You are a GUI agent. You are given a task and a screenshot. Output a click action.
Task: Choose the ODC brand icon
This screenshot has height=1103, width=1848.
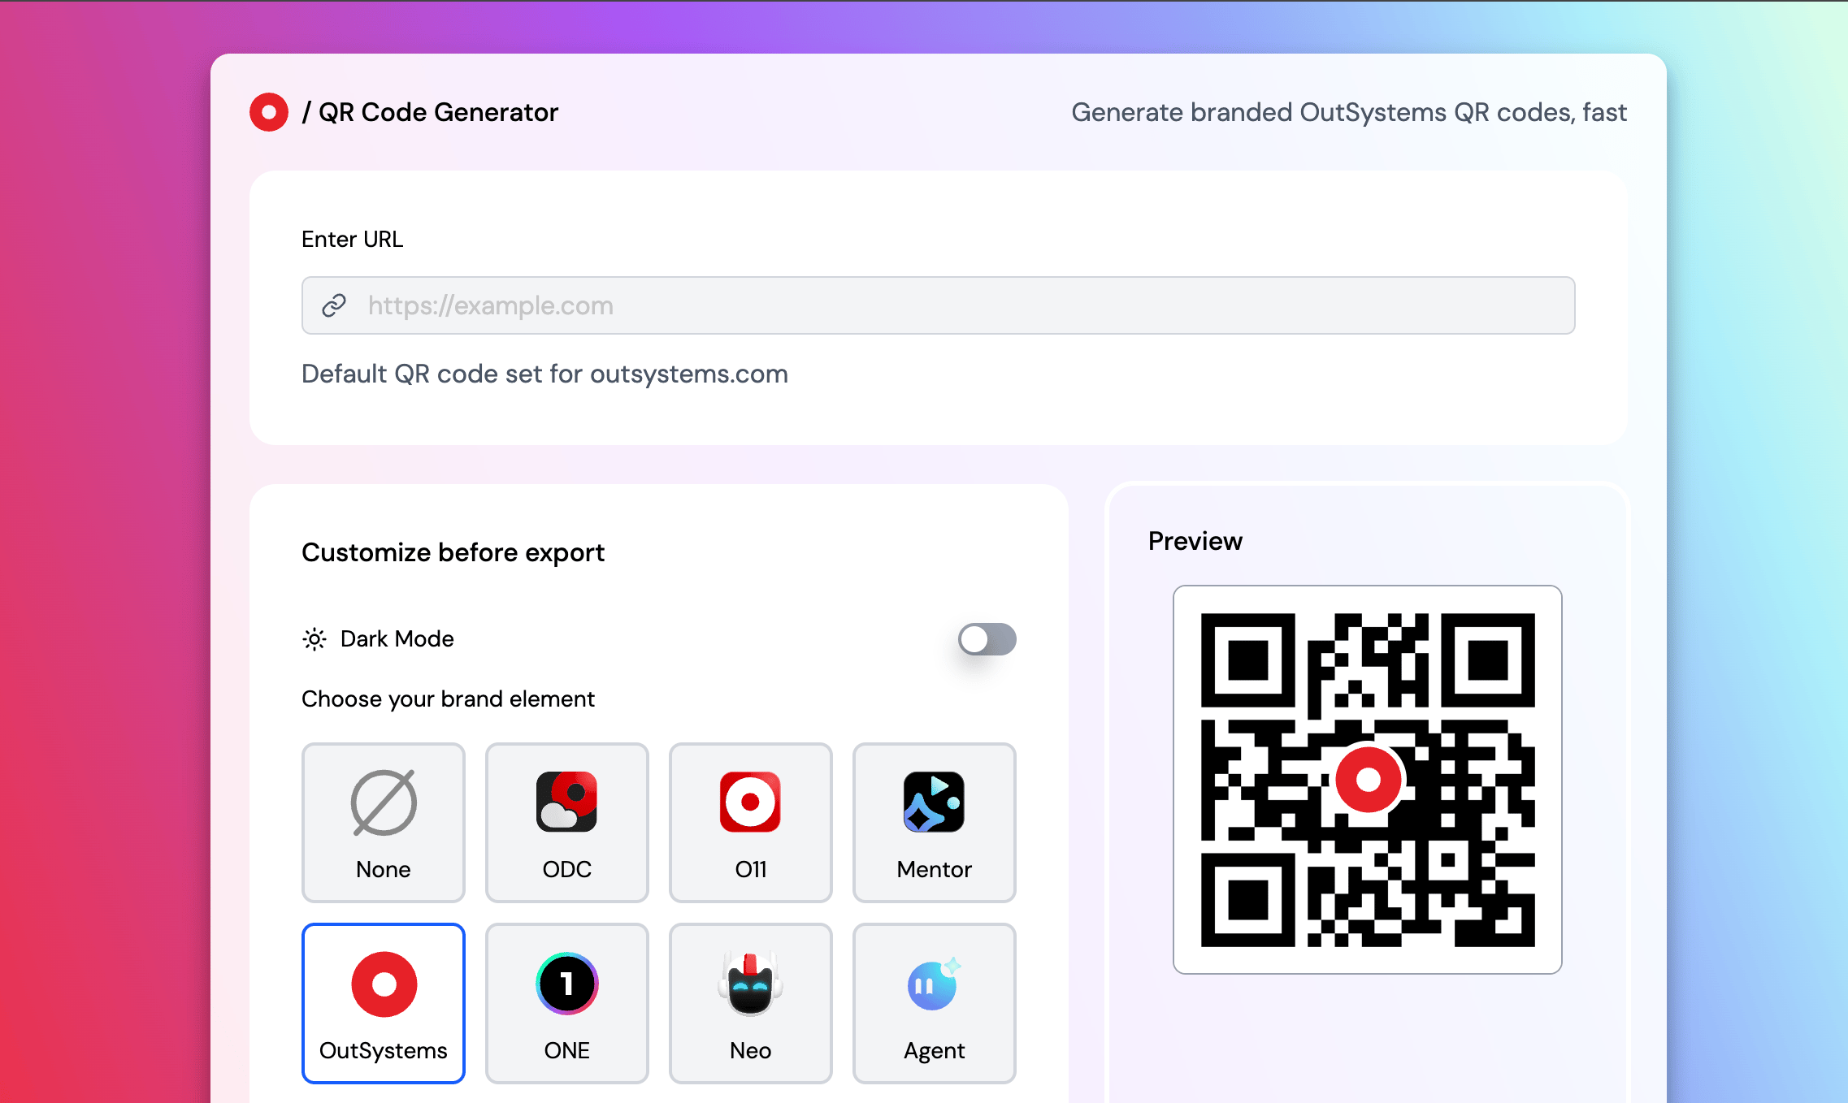[x=566, y=802]
